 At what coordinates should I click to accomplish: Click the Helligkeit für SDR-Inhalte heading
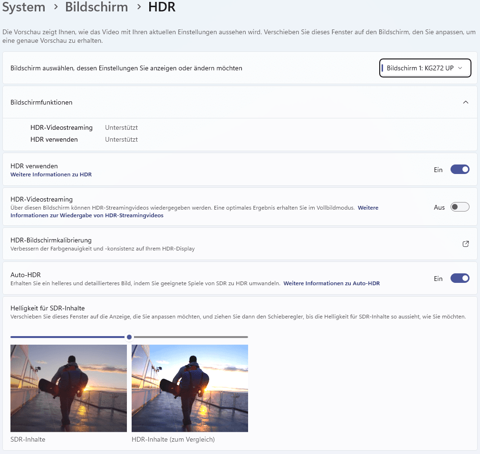(x=48, y=308)
